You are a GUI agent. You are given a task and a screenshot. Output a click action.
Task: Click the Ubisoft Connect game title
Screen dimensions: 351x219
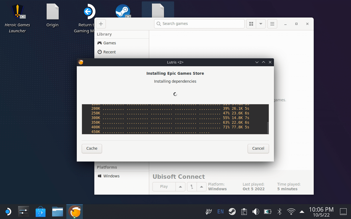[179, 177]
